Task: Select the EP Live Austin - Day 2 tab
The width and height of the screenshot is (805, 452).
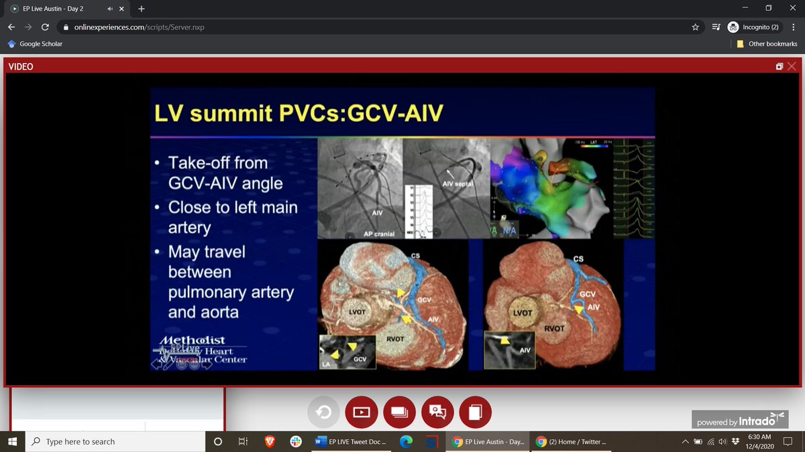Action: (x=66, y=9)
